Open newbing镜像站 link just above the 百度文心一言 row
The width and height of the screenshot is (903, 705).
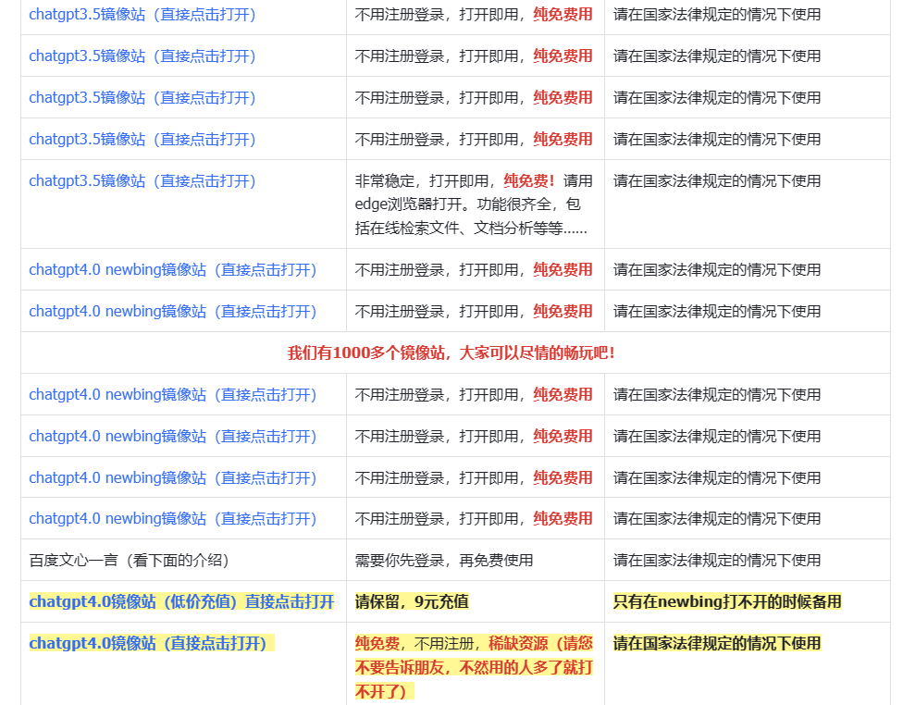pos(173,519)
